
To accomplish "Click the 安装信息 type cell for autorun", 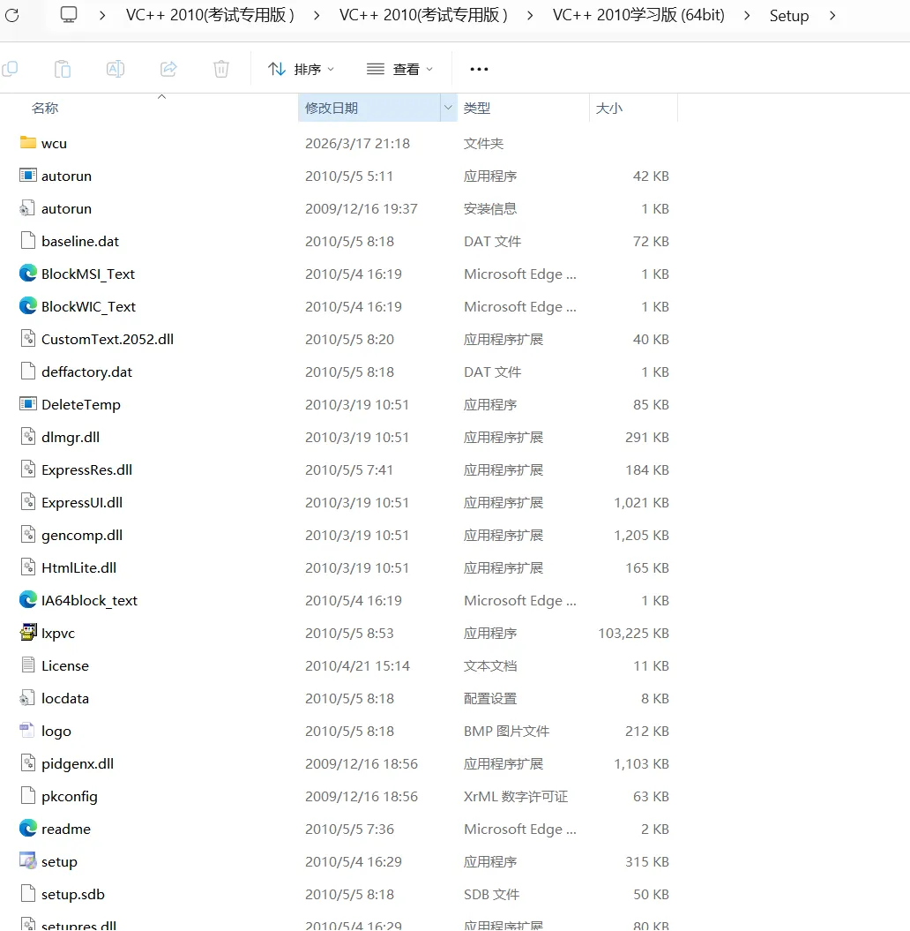I will pyautogui.click(x=490, y=208).
